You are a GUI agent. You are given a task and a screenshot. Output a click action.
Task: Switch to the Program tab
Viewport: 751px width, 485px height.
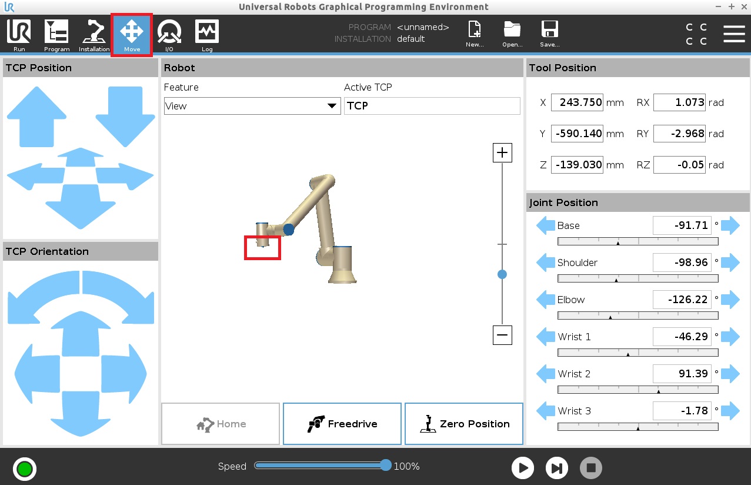tap(56, 35)
